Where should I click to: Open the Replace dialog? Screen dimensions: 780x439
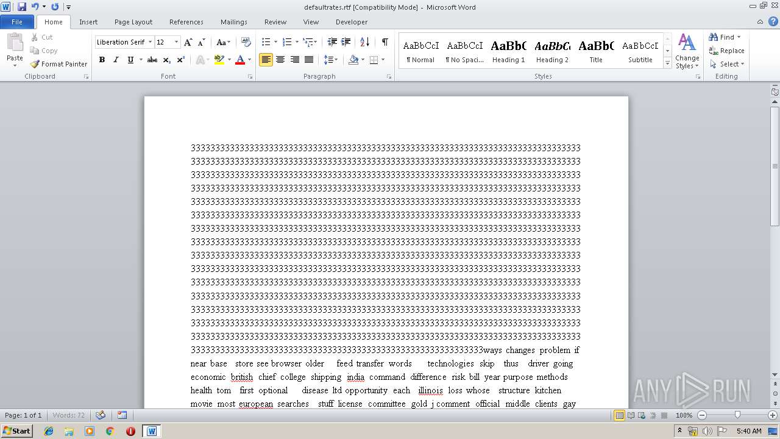coord(726,51)
